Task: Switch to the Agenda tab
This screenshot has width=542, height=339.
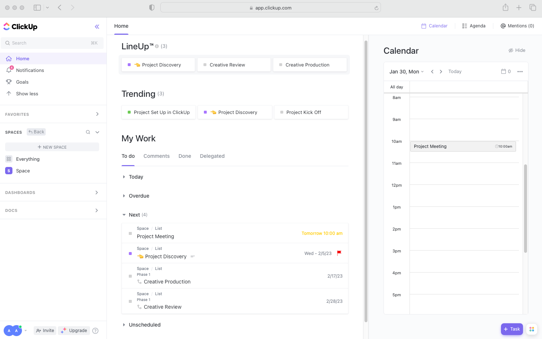Action: (474, 26)
